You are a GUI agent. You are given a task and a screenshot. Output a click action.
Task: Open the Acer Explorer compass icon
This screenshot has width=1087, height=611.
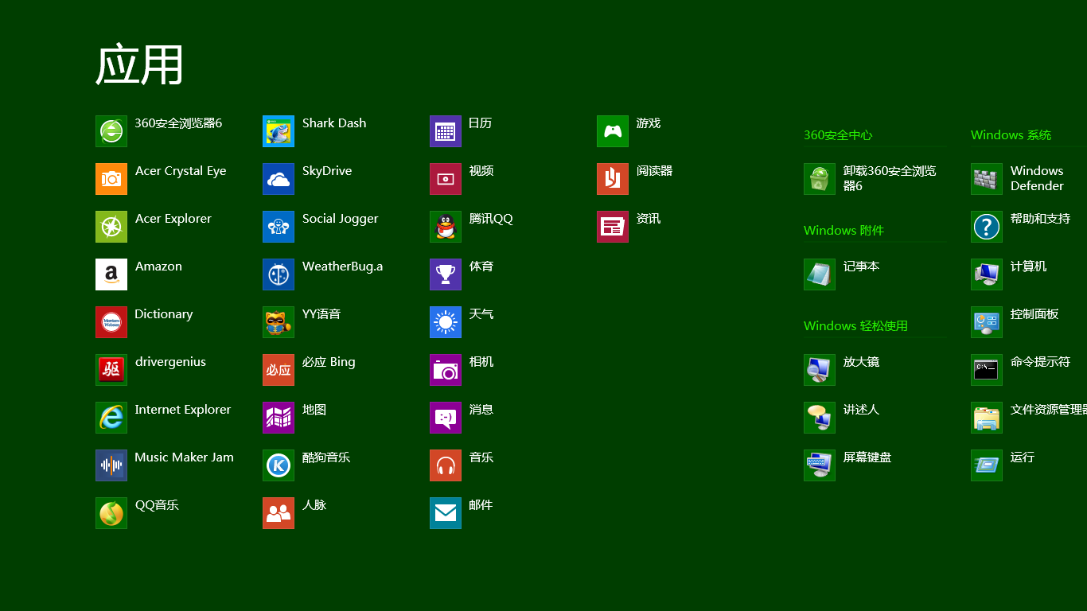pos(111,227)
